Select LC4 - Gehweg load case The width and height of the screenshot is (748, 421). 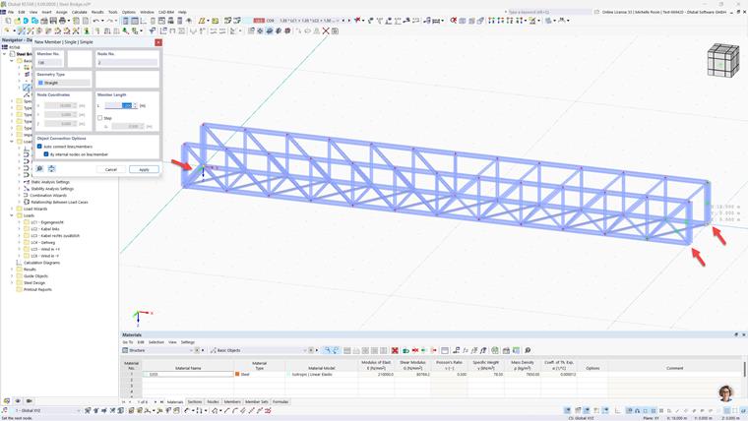pyautogui.click(x=43, y=243)
